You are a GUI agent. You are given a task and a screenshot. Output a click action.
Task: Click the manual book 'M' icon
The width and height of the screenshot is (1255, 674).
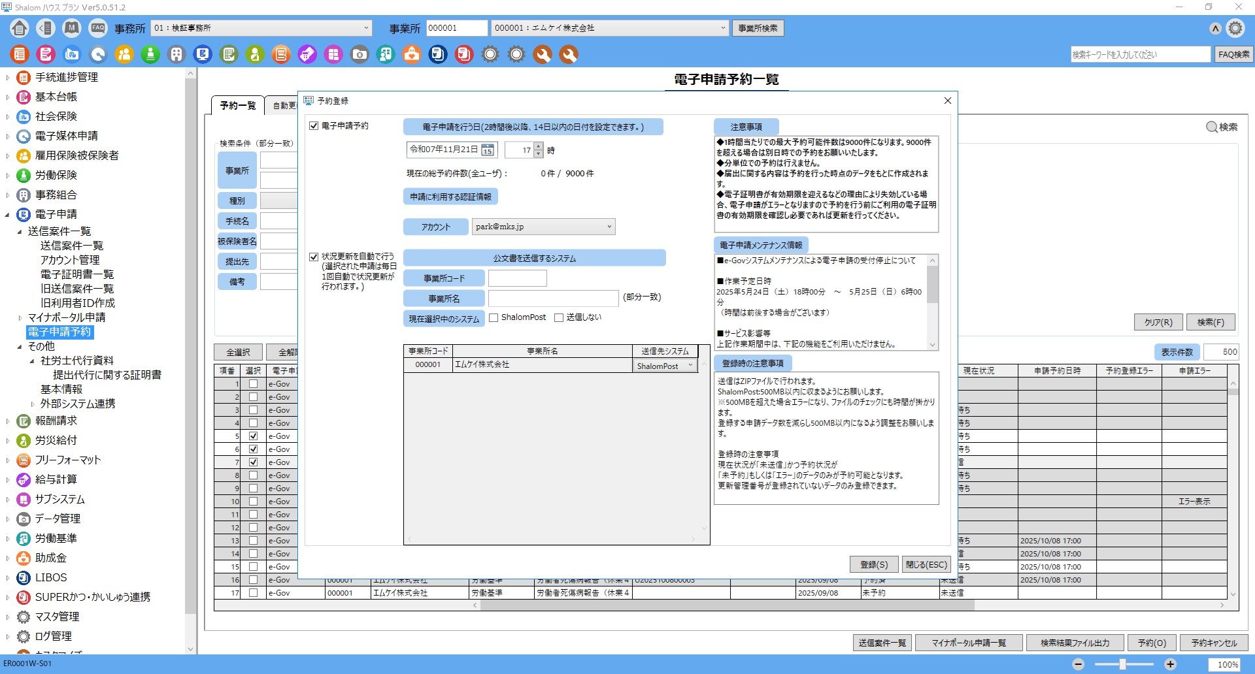pos(72,28)
